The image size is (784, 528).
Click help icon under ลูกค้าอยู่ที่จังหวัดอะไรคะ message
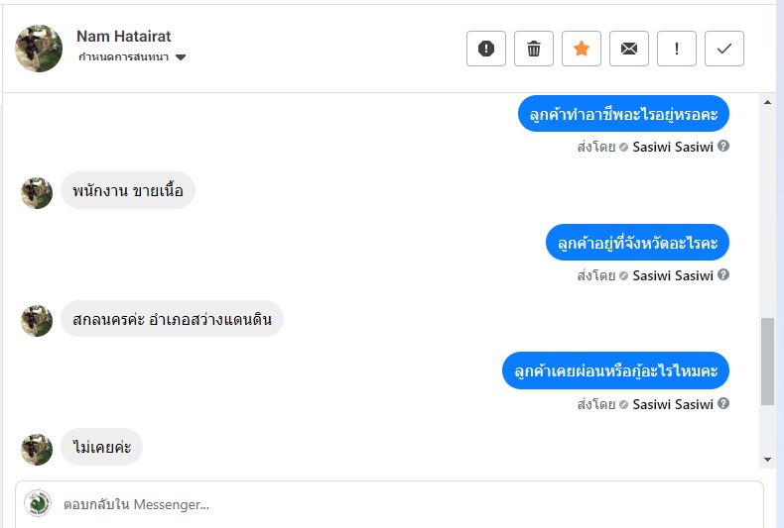tap(723, 275)
